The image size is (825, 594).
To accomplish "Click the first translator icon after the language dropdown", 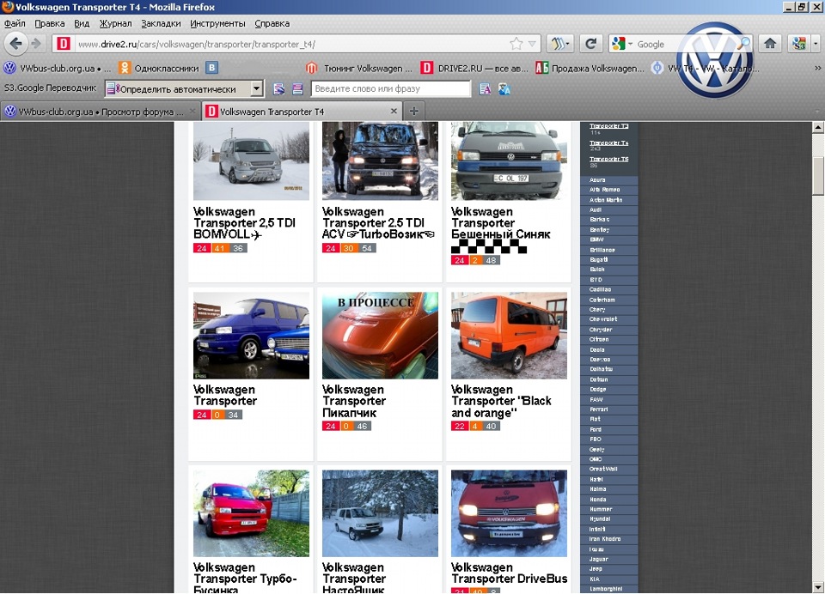I will (x=278, y=88).
